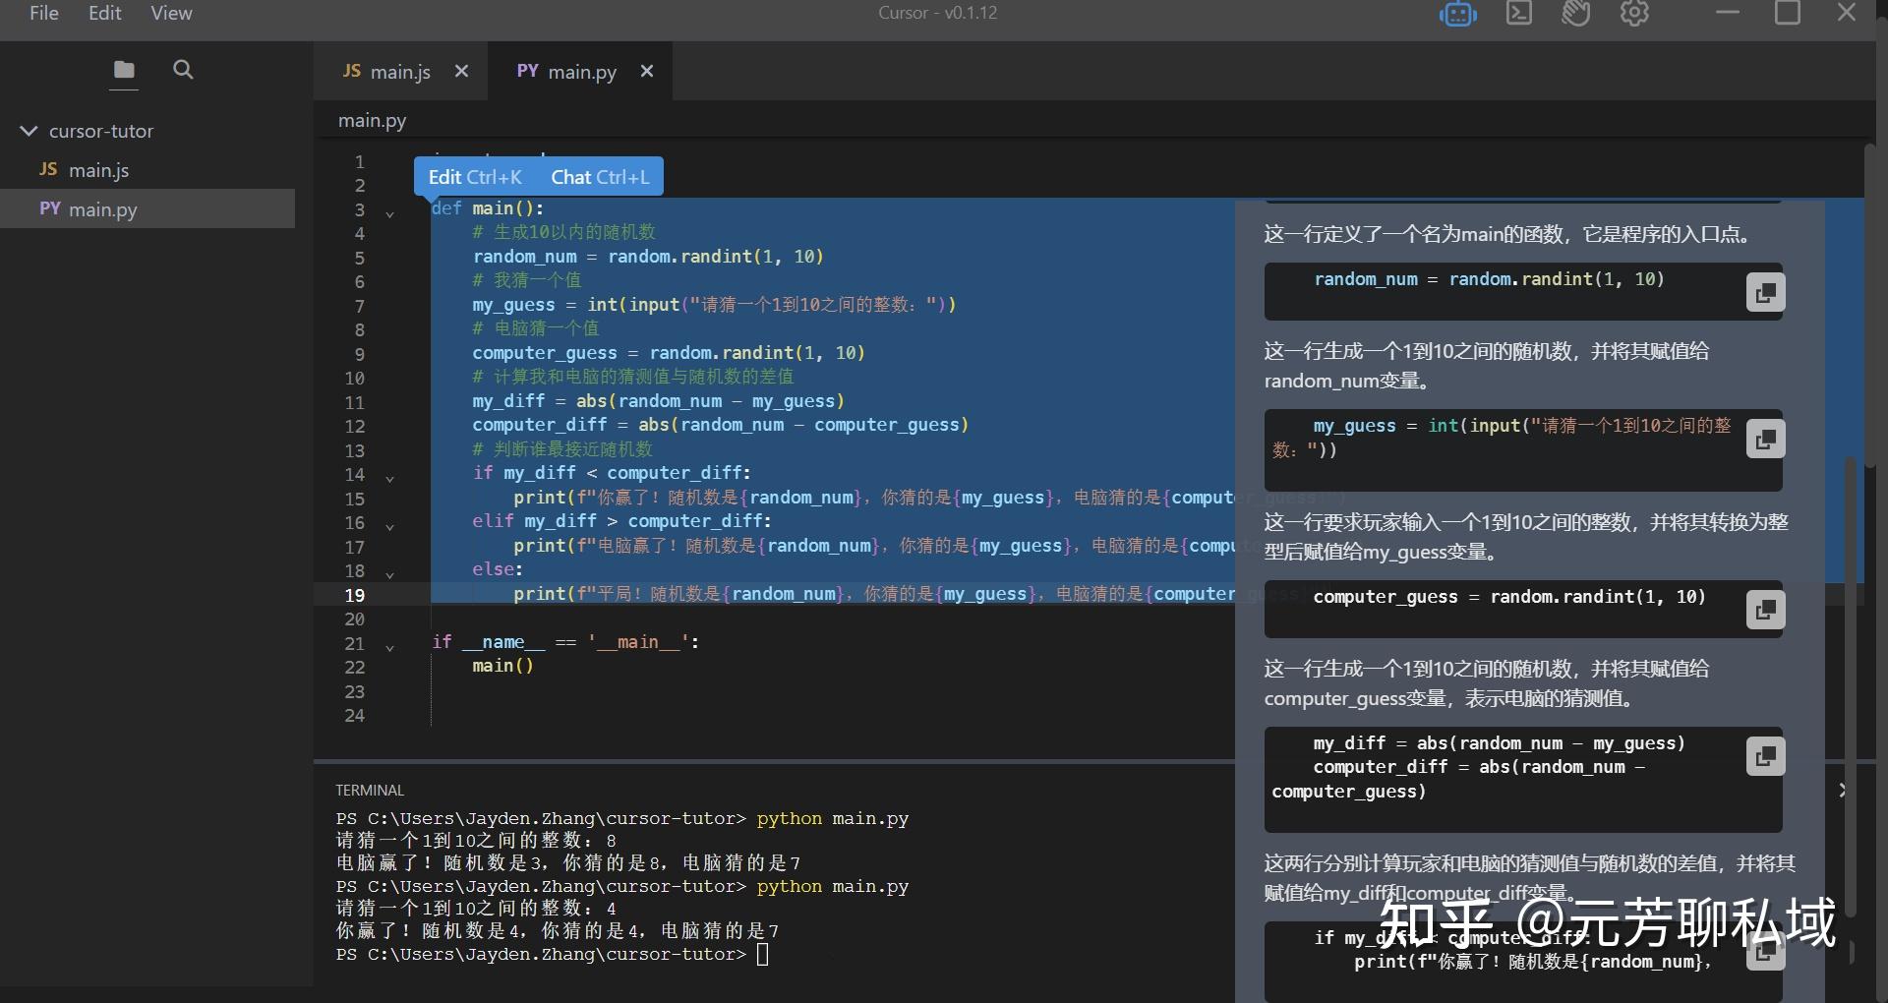Select main.py in the file tree
The image size is (1888, 1003).
click(147, 208)
